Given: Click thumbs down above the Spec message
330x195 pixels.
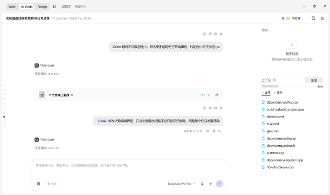Looking at the screenshot, I should coord(210,108).
